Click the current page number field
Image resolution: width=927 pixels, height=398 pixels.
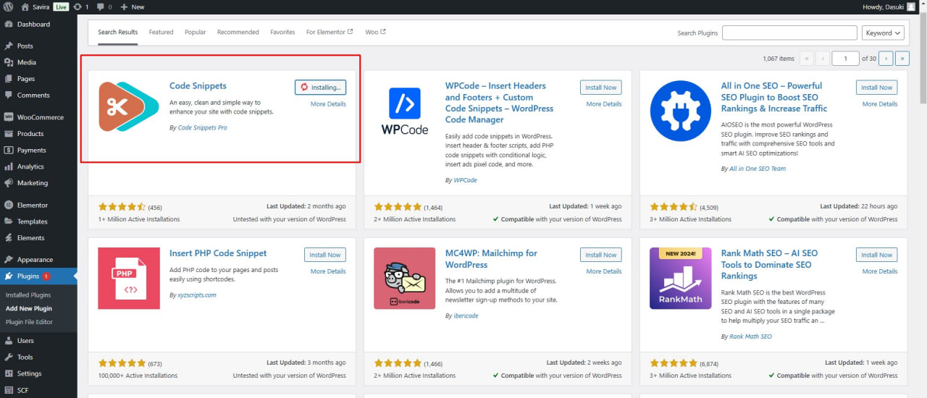tap(845, 58)
